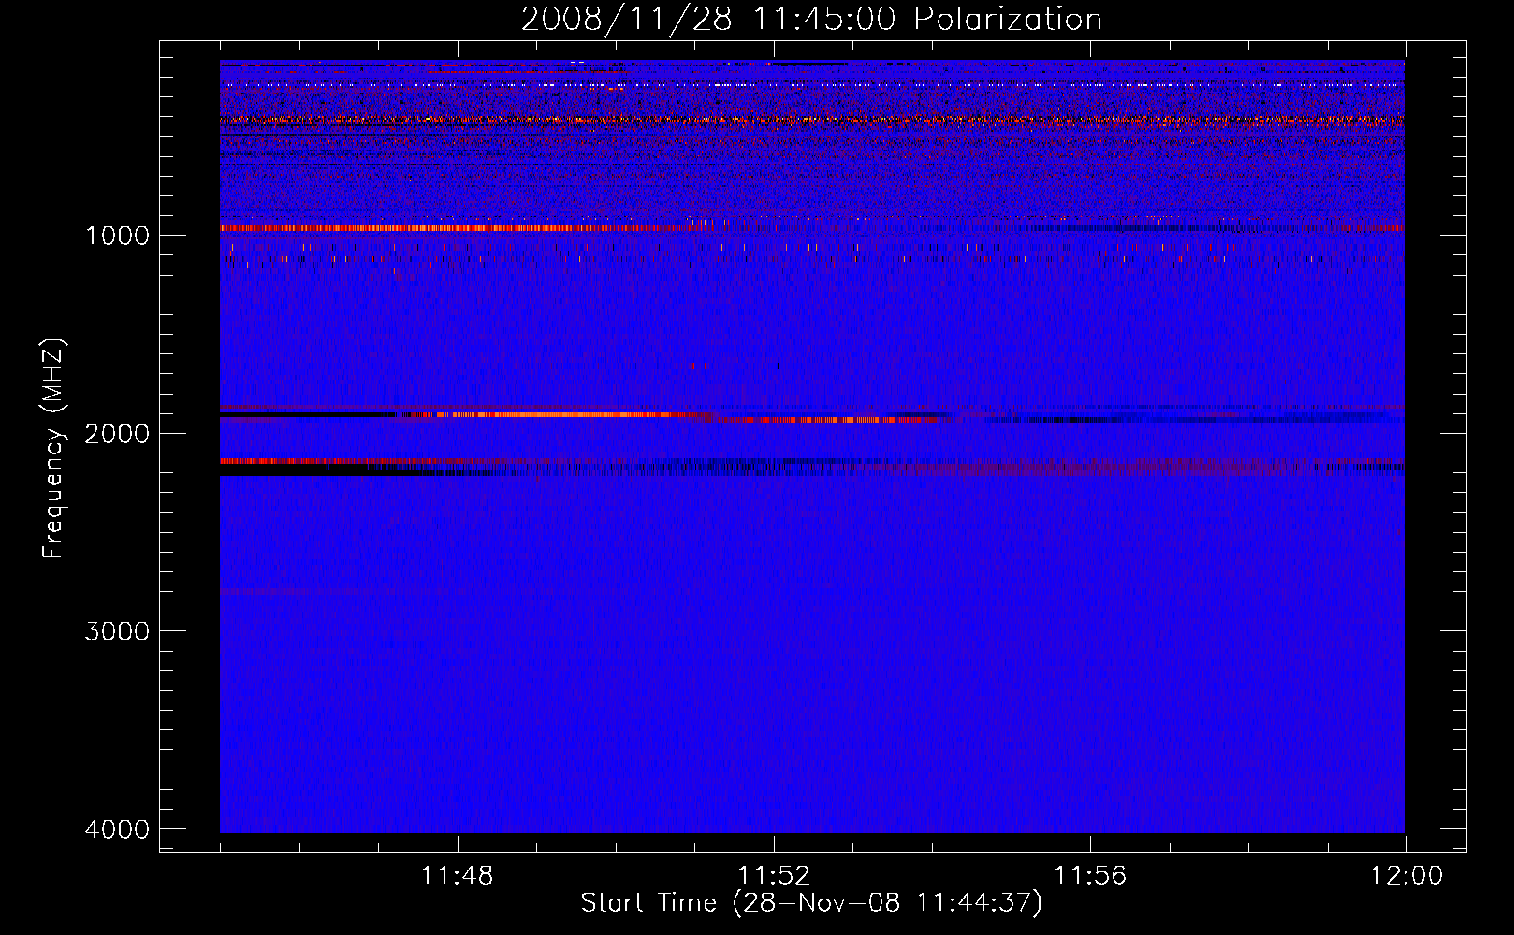The width and height of the screenshot is (1514, 935).
Task: Click the x-axis label 'Start Time (28-Nov-08 11:44:37)'
Action: (811, 903)
